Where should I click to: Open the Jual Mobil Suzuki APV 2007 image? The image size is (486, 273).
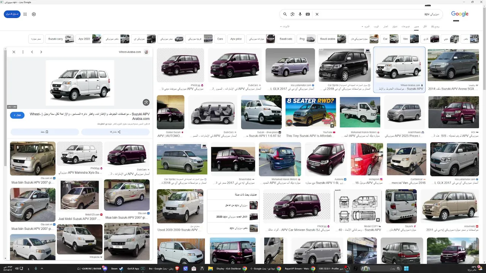coord(80,195)
